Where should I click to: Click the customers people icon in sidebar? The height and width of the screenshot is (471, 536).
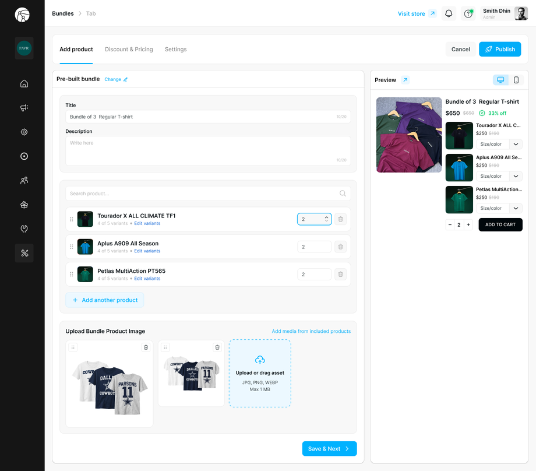tap(24, 180)
